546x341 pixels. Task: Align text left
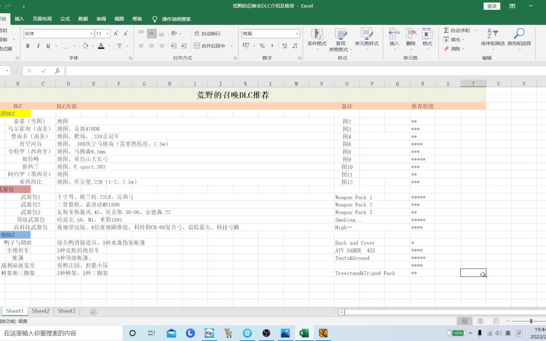coord(141,46)
